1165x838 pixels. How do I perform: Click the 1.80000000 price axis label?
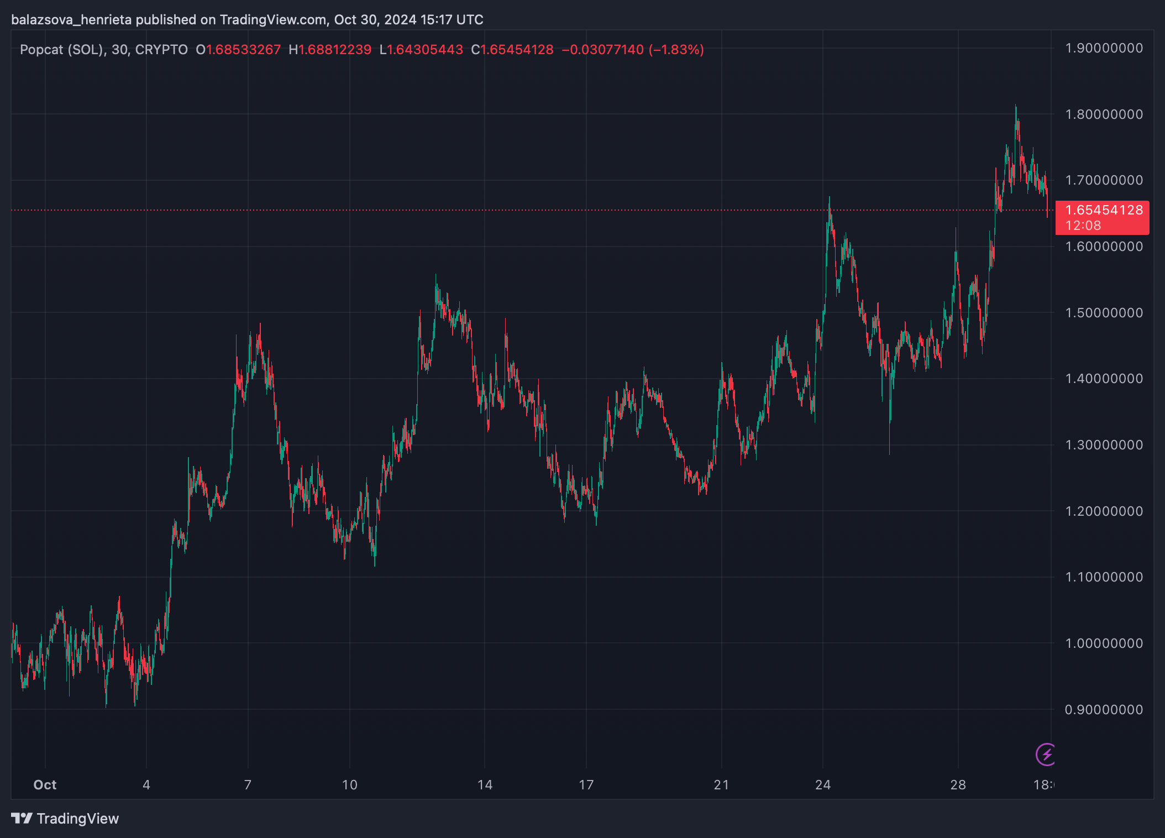point(1104,114)
